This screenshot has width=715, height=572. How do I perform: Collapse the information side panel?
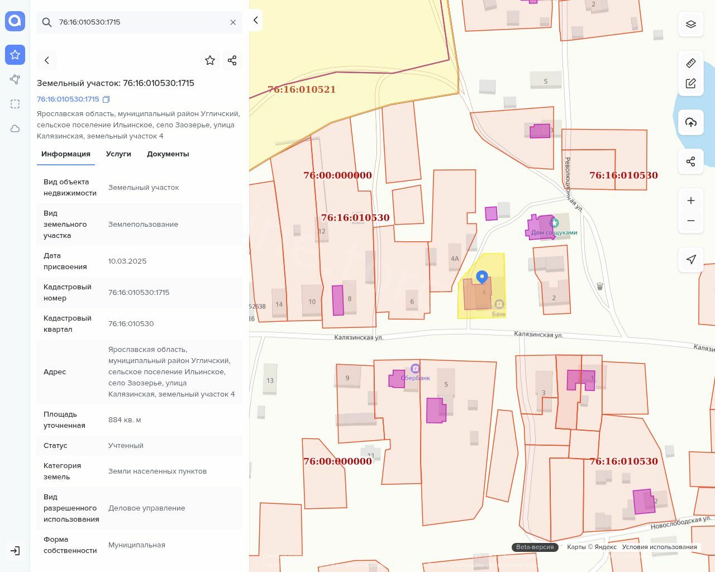tap(255, 20)
